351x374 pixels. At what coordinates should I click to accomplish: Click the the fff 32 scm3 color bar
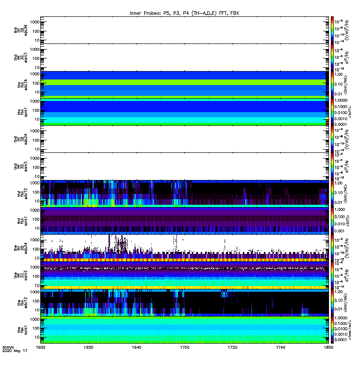(332, 275)
